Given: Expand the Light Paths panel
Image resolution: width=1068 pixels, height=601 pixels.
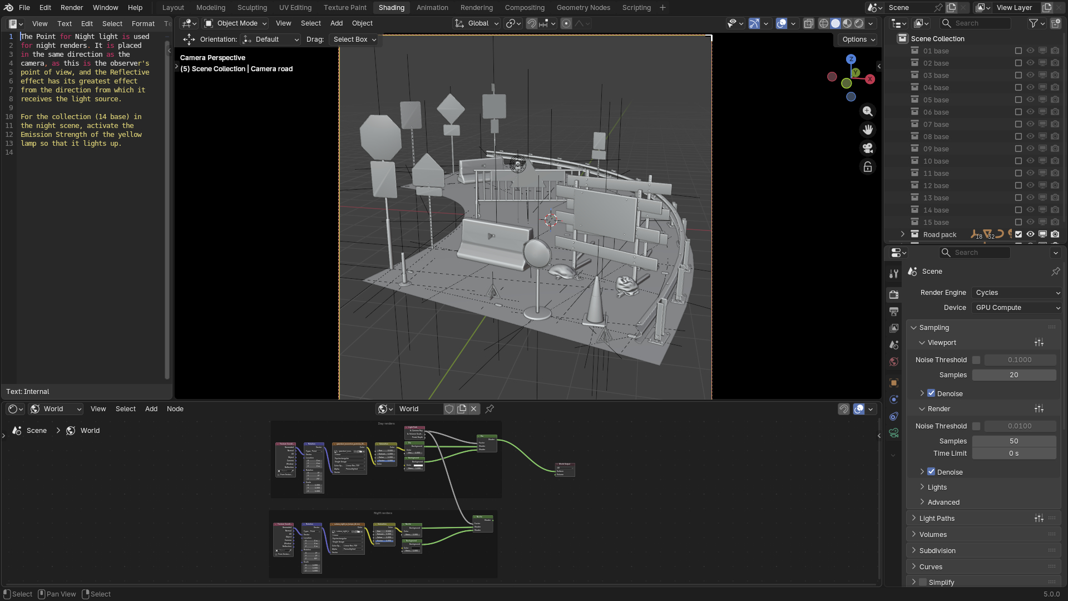Looking at the screenshot, I should 937,518.
